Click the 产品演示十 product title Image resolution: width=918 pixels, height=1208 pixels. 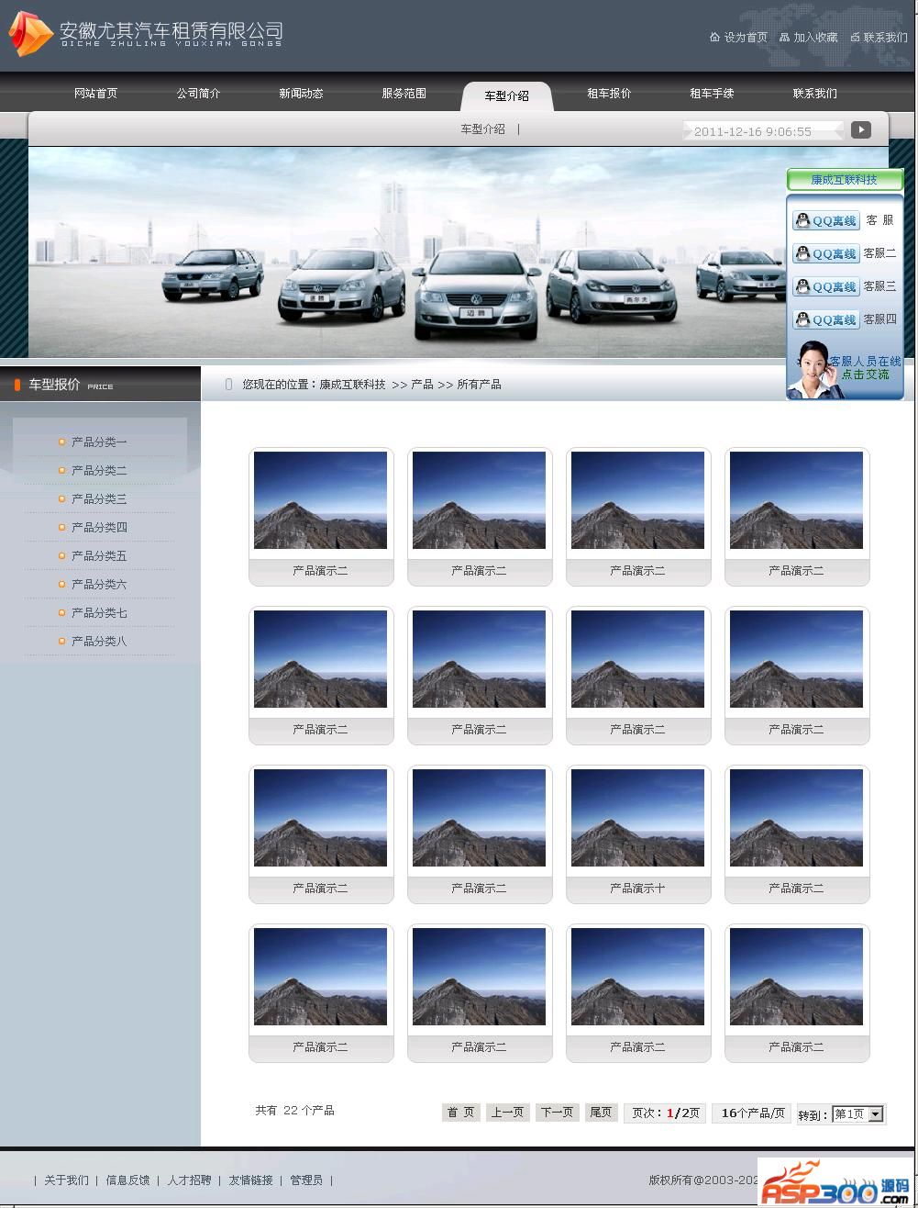(637, 889)
